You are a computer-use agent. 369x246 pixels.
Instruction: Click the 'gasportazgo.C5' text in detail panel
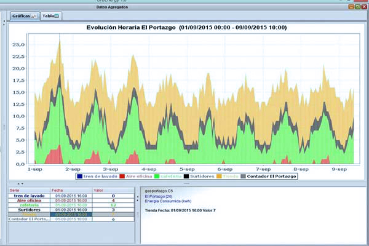pyautogui.click(x=159, y=191)
